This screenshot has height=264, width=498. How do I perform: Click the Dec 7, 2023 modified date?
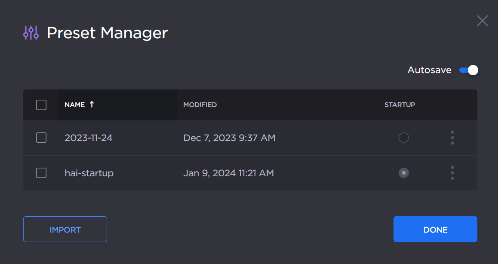229,138
